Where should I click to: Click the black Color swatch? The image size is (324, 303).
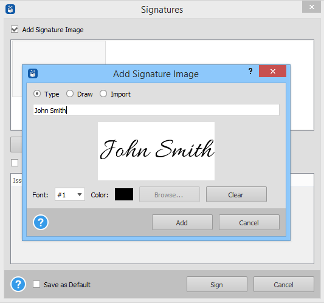pyautogui.click(x=124, y=194)
